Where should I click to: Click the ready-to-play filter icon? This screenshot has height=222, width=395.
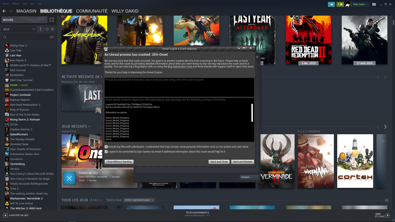tap(52, 29)
